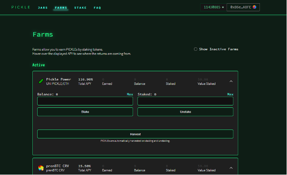
Task: Click the Unstake button
Action: (186, 112)
